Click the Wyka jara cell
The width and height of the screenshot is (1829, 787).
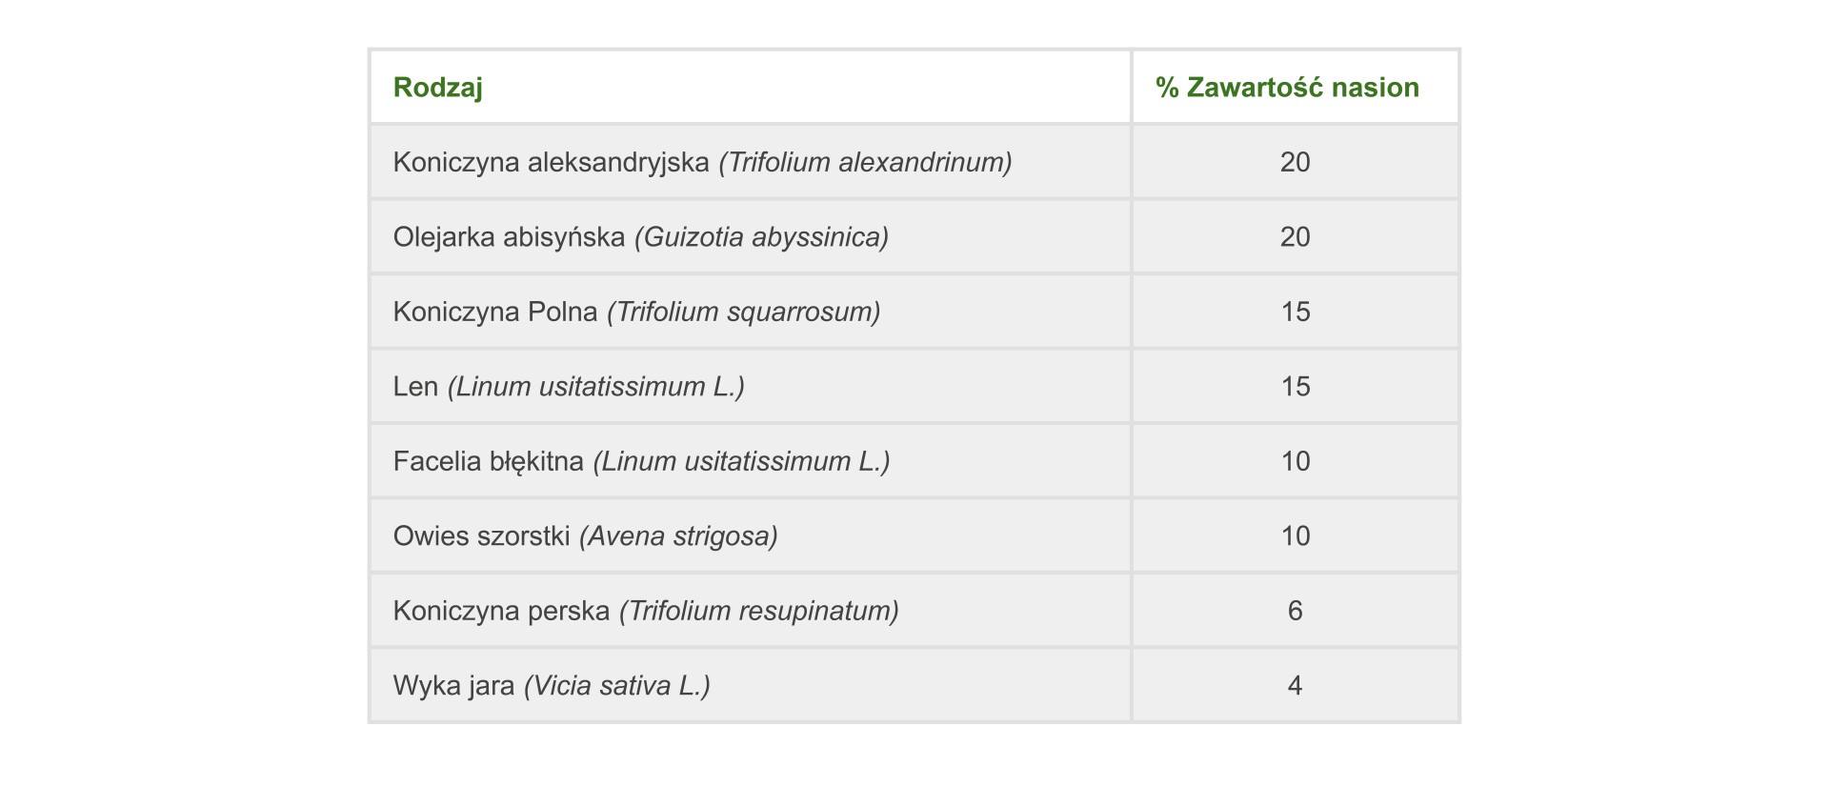[750, 686]
